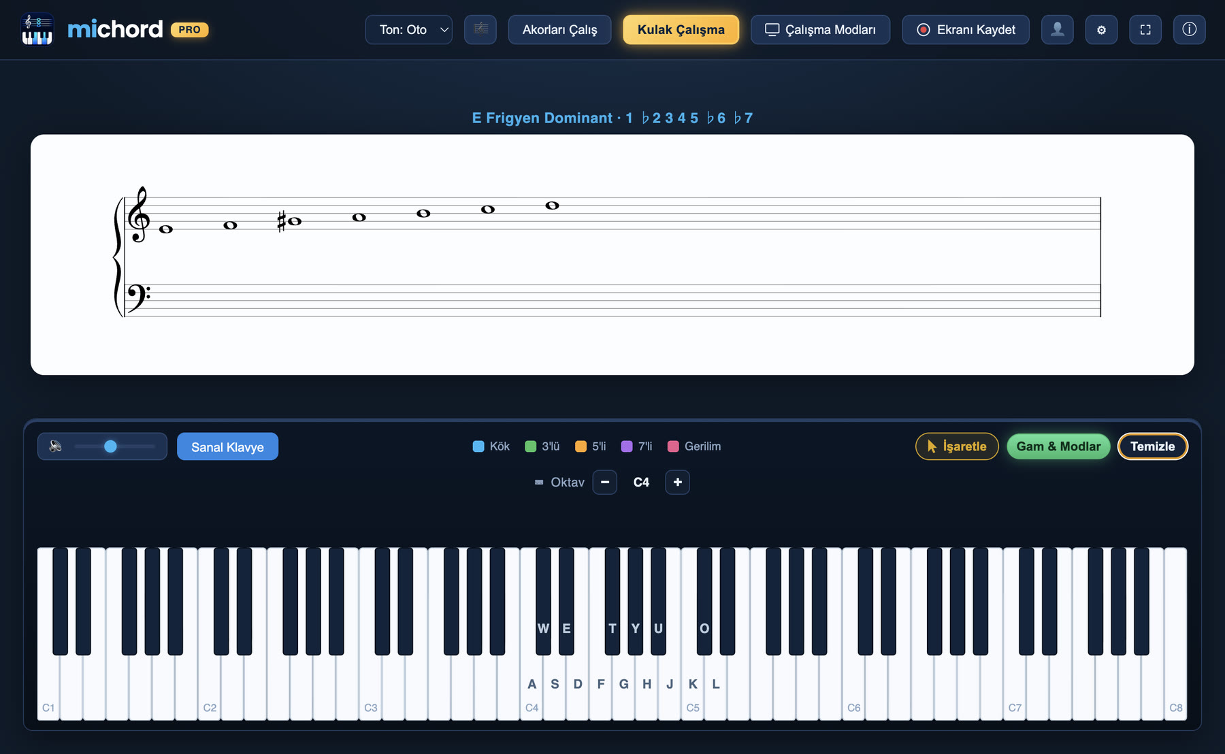The image size is (1225, 754).
Task: Mute sound with the speaker icon
Action: [x=56, y=446]
